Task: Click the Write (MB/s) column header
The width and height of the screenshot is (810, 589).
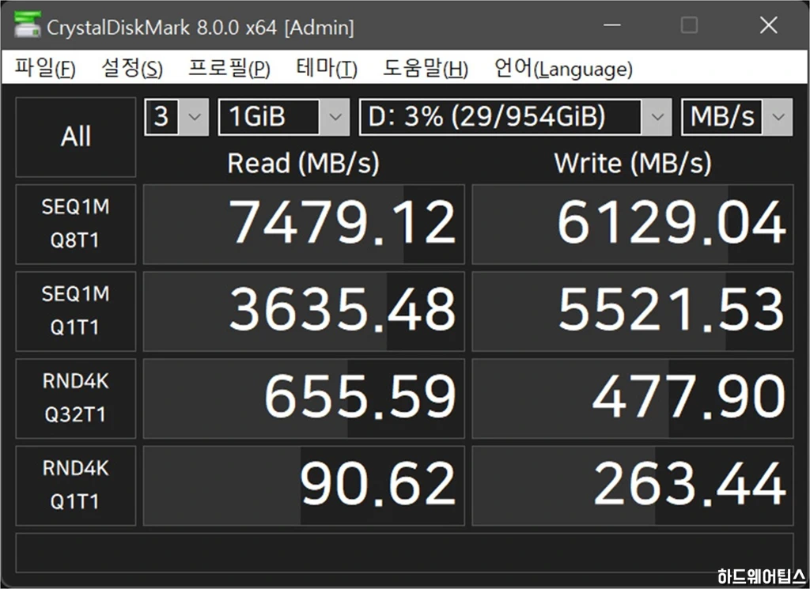Action: [x=633, y=163]
